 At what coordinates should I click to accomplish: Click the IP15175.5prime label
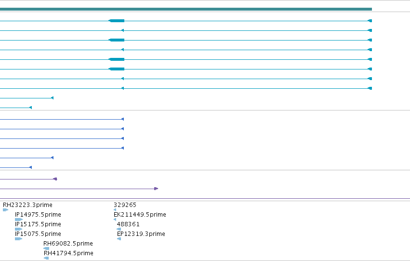(38, 224)
